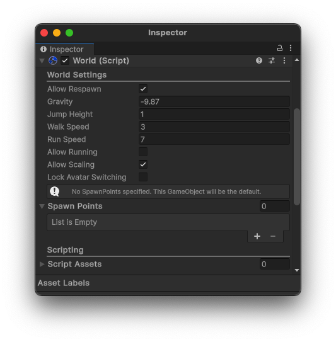
Task: Click the 'List is Empty' row
Action: click(x=168, y=222)
